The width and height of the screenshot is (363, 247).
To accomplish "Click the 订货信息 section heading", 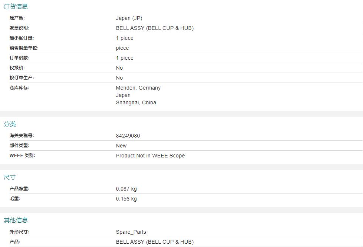I will [16, 7].
